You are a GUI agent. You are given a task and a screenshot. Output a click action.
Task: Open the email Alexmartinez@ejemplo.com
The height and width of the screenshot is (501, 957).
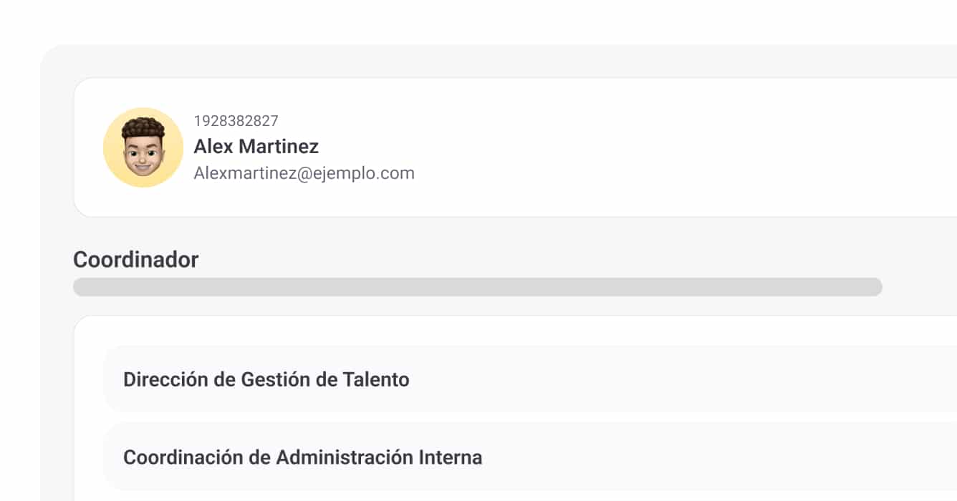tap(304, 173)
